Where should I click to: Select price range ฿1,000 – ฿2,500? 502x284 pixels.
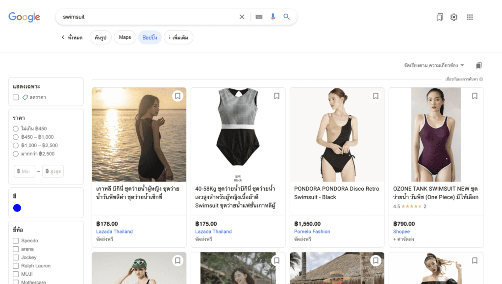tap(16, 145)
